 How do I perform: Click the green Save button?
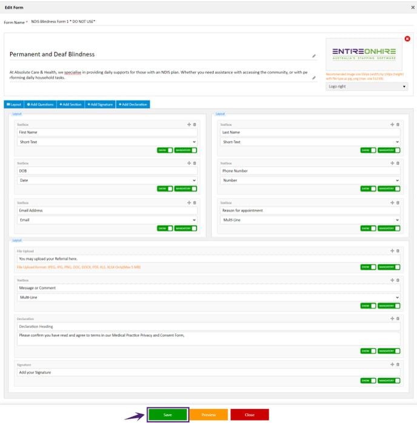167,415
